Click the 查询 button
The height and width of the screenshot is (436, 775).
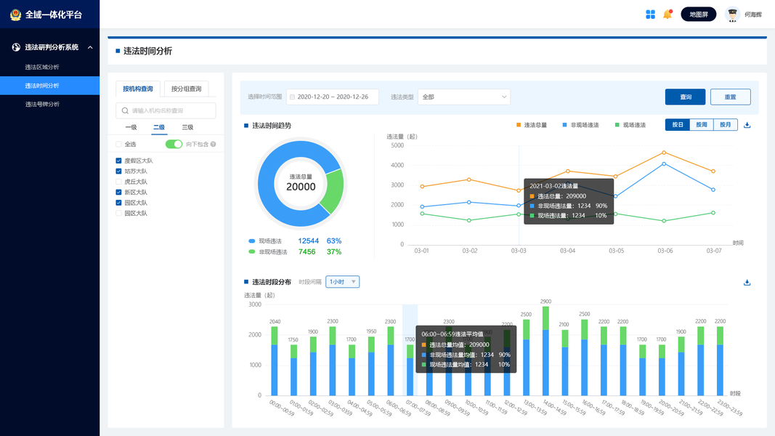click(685, 97)
